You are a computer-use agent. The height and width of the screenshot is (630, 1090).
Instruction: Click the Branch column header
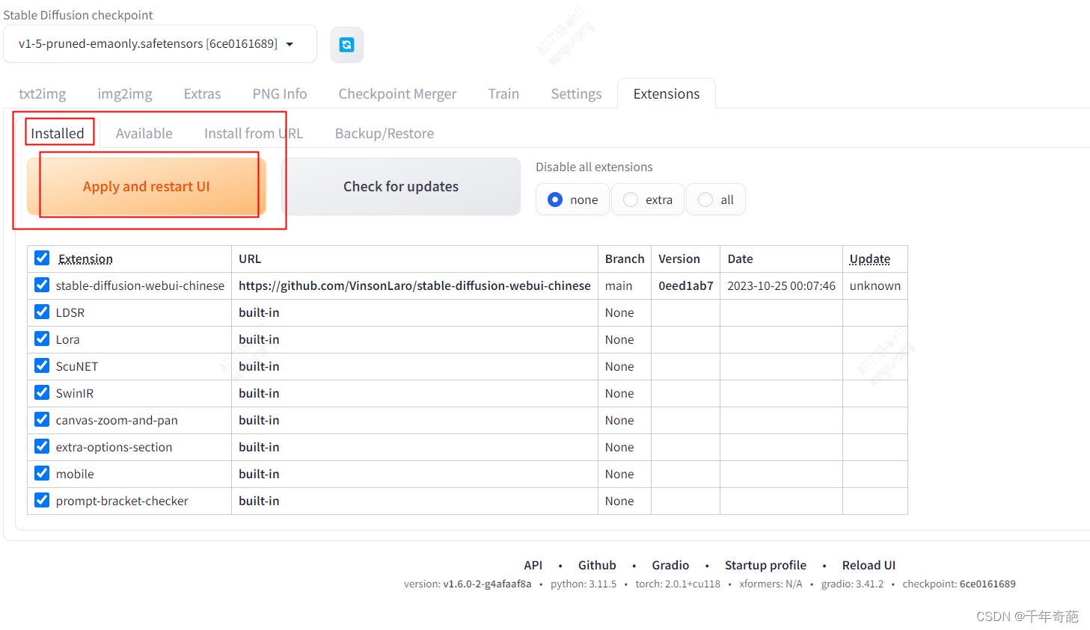point(625,259)
